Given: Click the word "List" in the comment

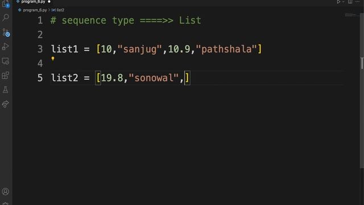Looking at the screenshot, I should [190, 20].
